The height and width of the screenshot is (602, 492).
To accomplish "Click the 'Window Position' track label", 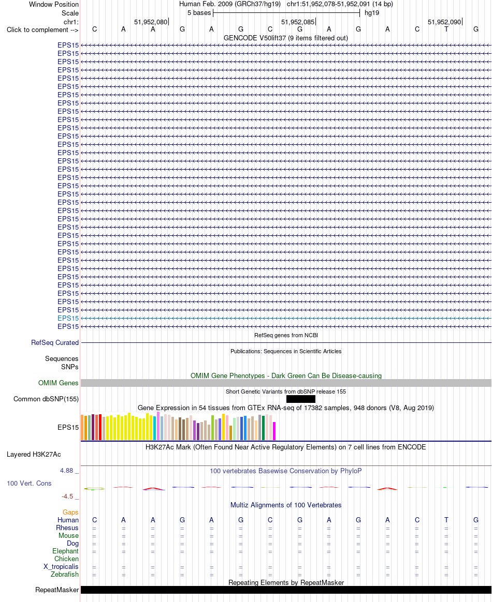I will click(x=54, y=5).
